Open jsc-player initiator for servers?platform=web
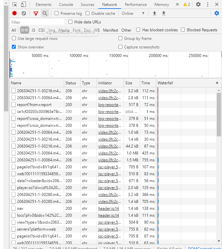Image resolution: width=222 pixels, height=249 pixels. pyautogui.click(x=110, y=229)
